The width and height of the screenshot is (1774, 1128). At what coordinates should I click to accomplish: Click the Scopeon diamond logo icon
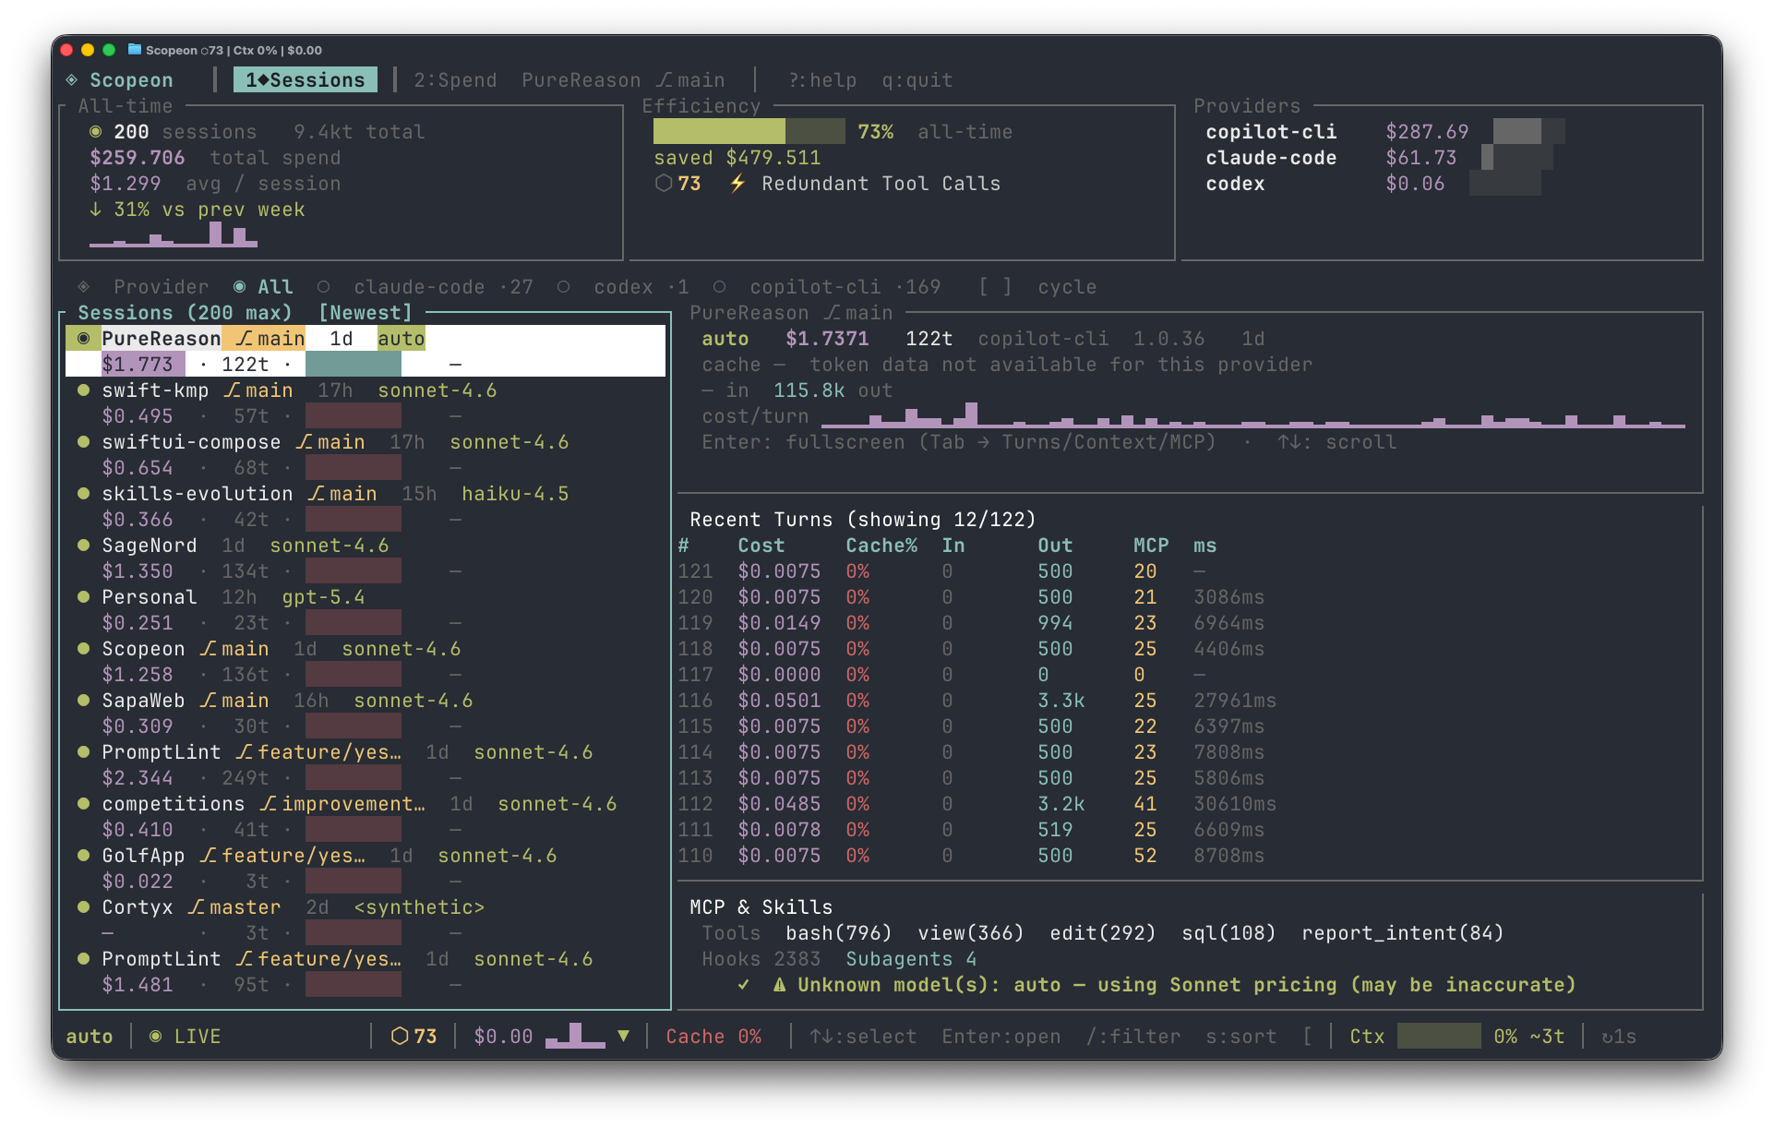pos(72,80)
